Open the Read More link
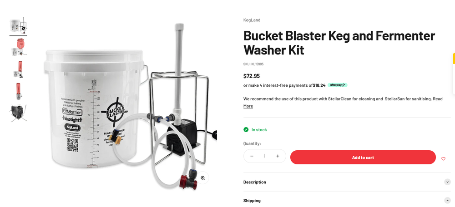This screenshot has height=207, width=455. tap(343, 103)
